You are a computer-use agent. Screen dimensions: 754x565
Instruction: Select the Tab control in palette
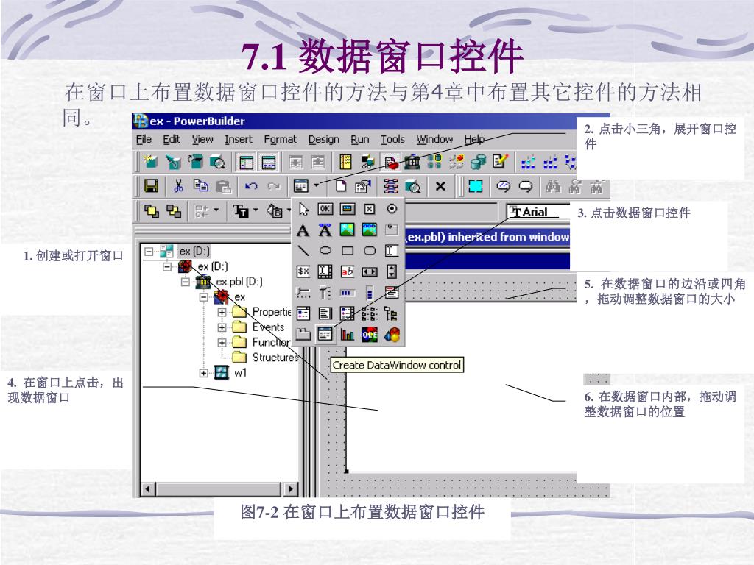pyautogui.click(x=303, y=334)
